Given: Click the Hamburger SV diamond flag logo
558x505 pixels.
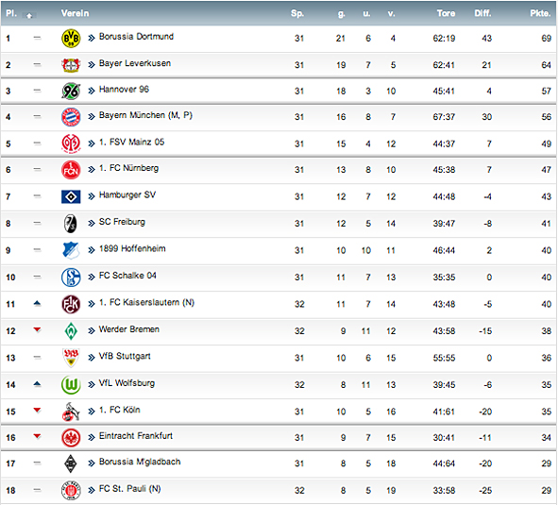Looking at the screenshot, I should [71, 196].
